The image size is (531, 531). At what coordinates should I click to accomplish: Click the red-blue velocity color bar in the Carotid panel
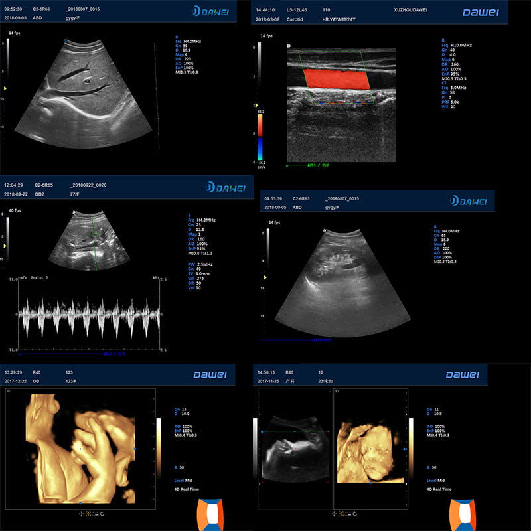260,137
